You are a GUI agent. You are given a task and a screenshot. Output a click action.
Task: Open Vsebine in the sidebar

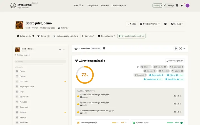(40, 112)
